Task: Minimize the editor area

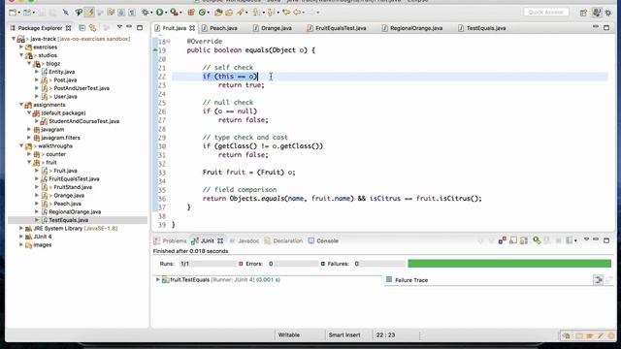Action: pyautogui.click(x=596, y=27)
